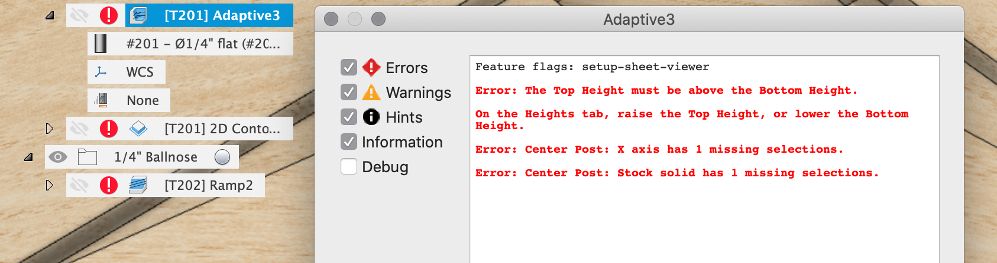
Task: Select the None tree entry
Action: pyautogui.click(x=143, y=100)
